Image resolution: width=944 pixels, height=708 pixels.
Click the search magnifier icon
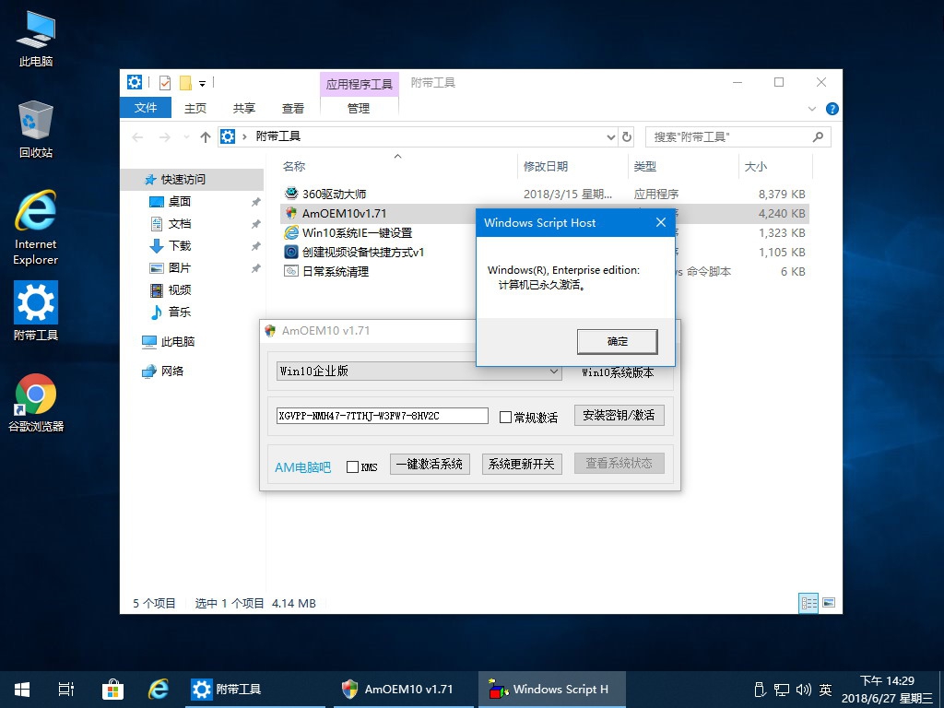pos(818,137)
